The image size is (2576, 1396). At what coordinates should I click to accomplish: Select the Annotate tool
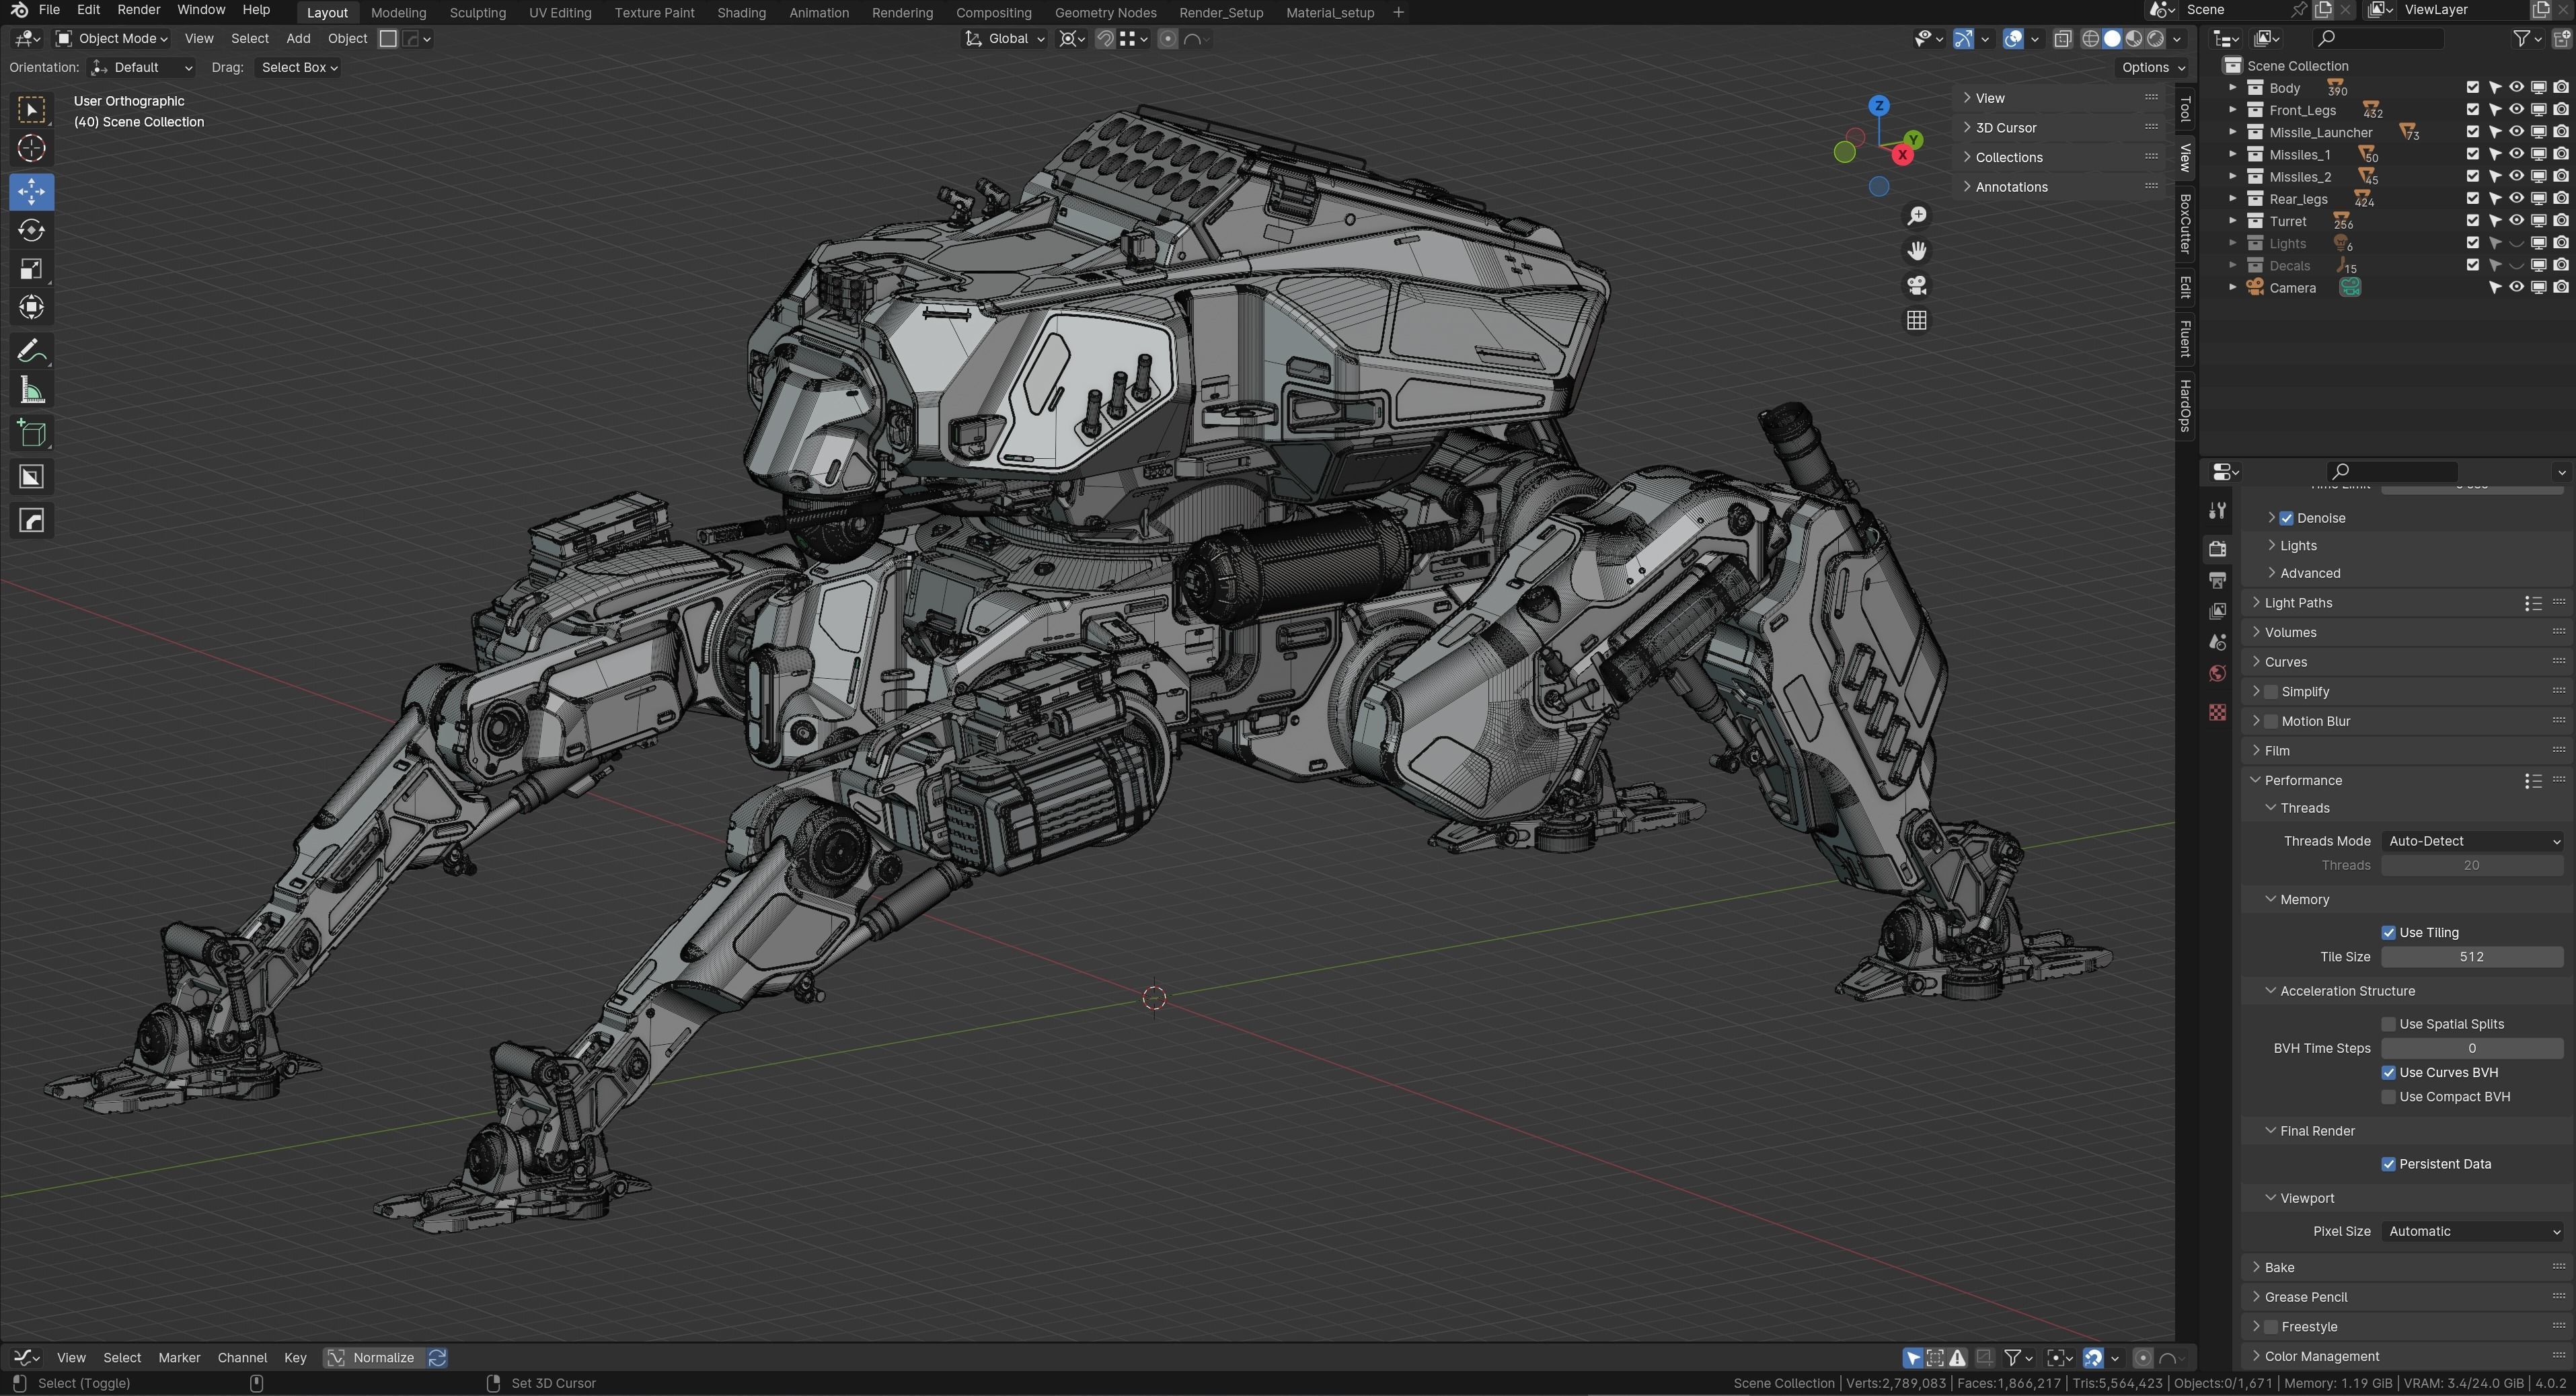click(x=31, y=351)
